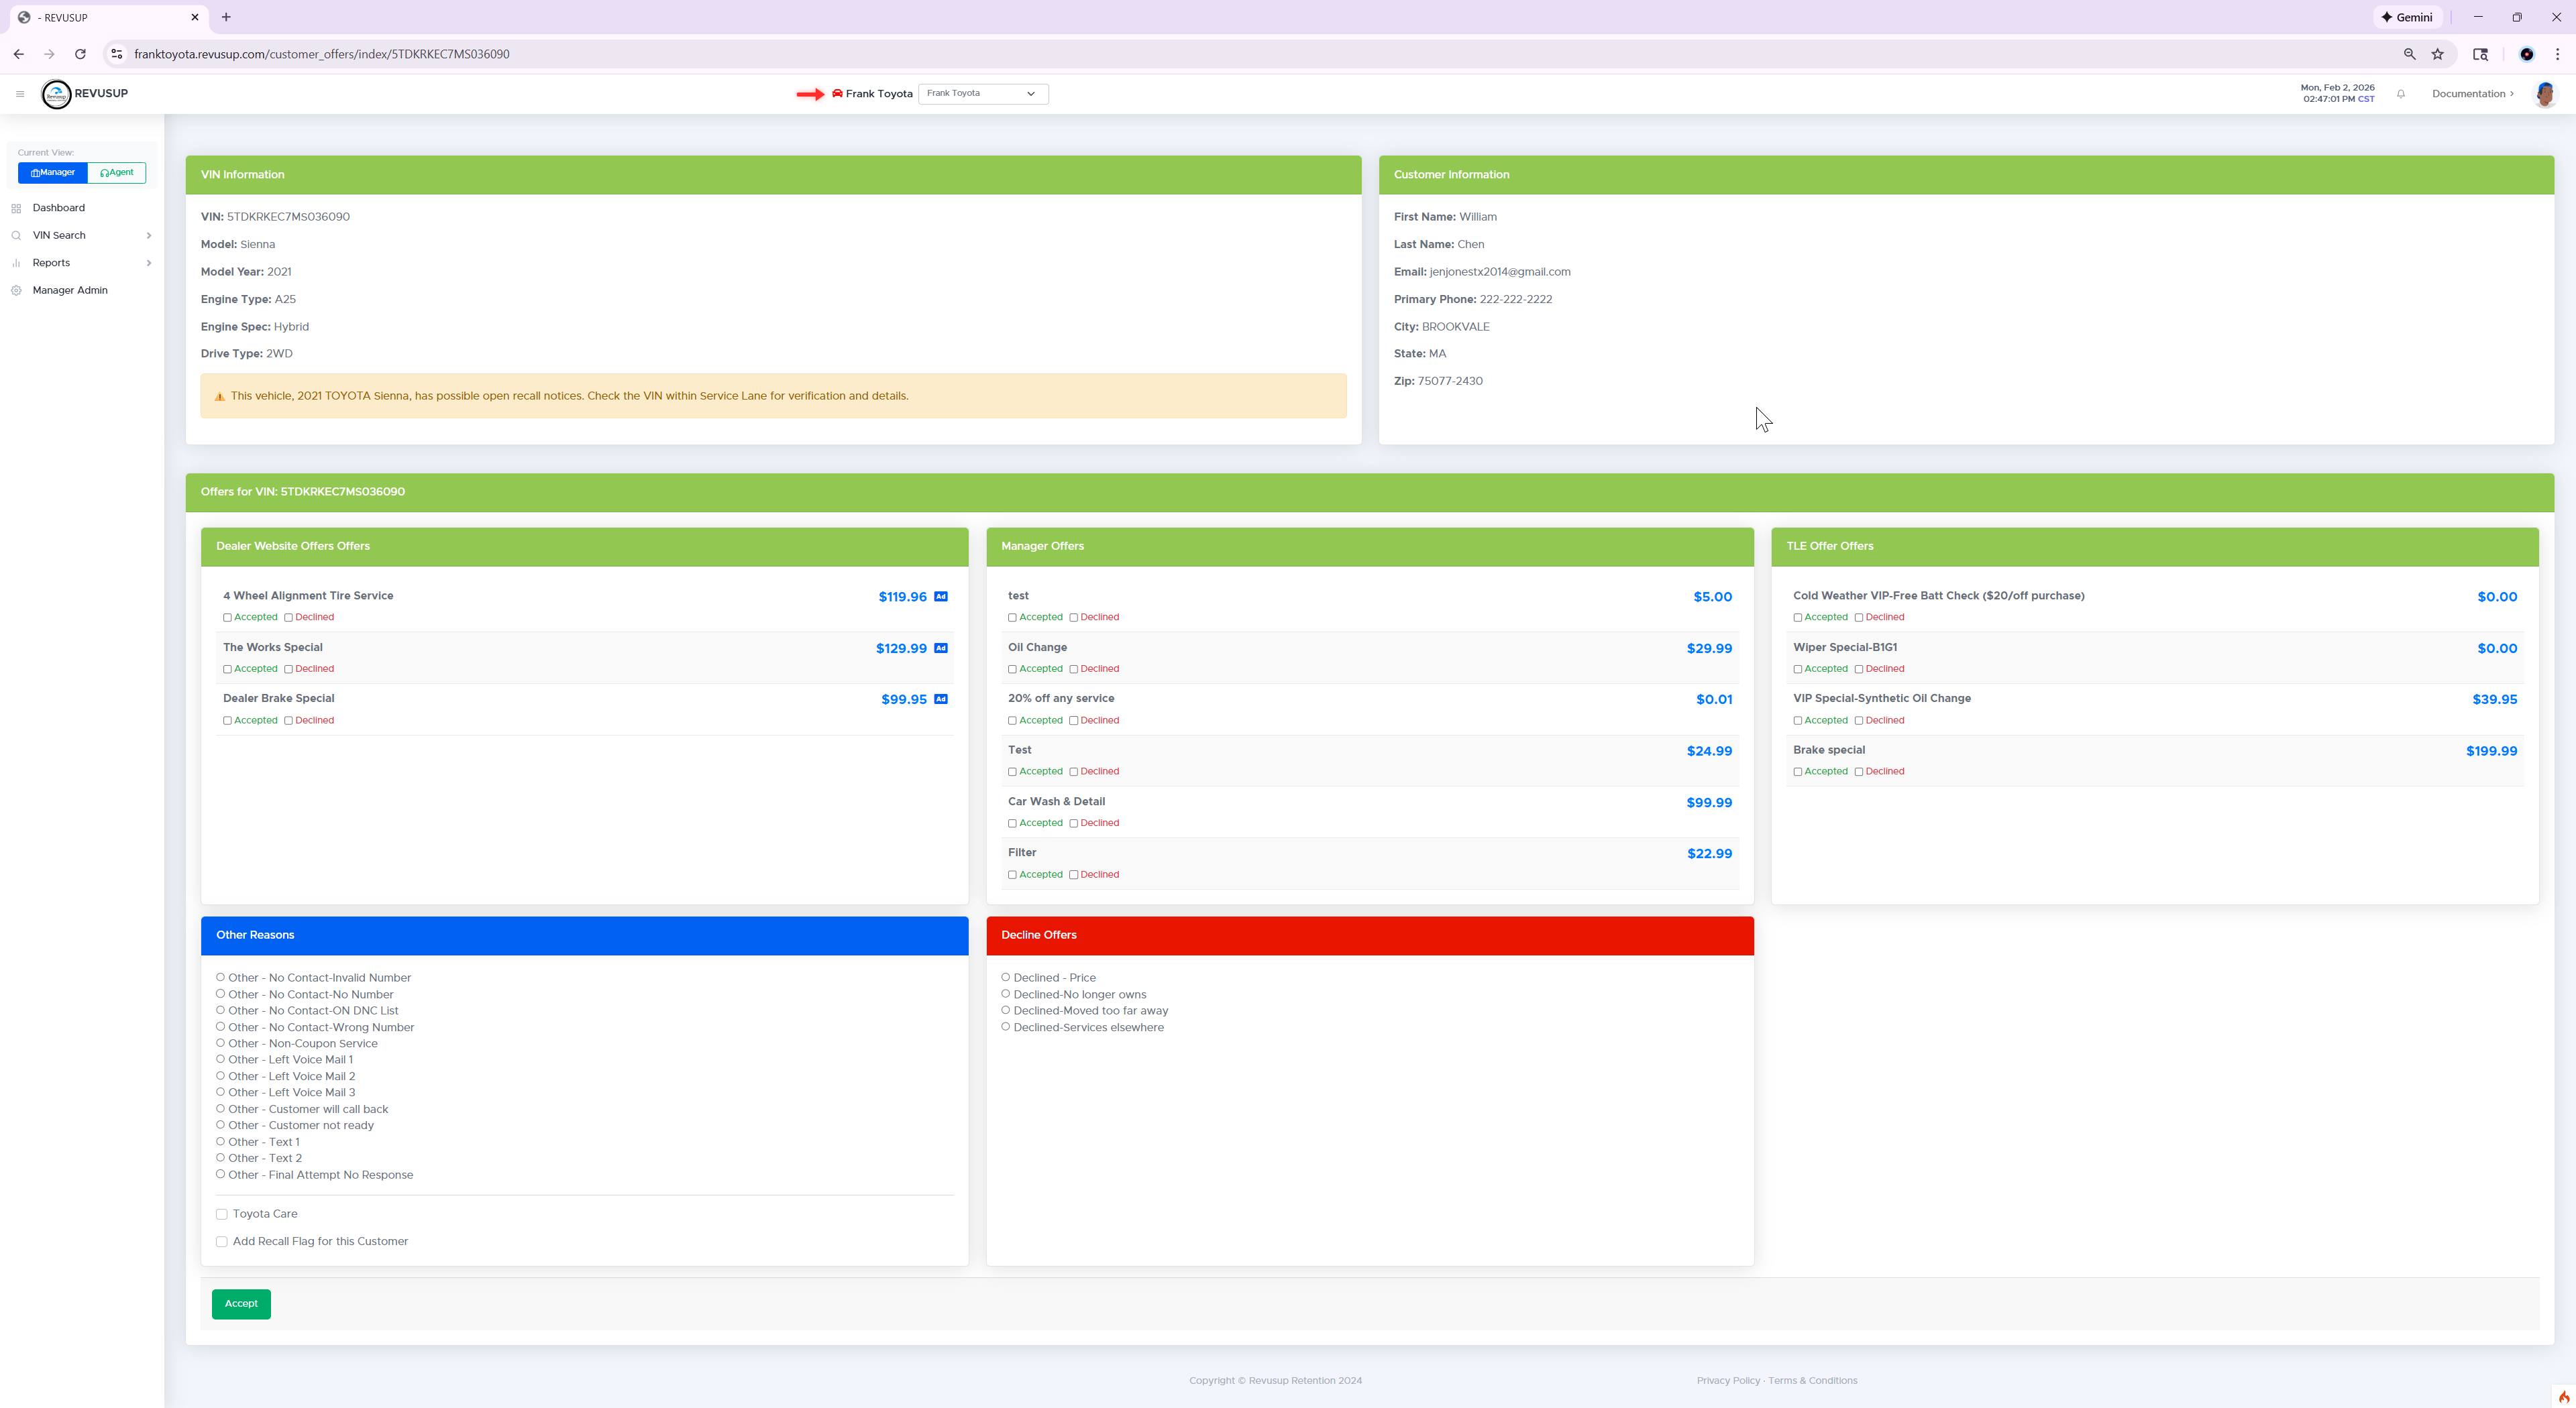The width and height of the screenshot is (2576, 1408).
Task: Click the user avatar in the top right
Action: coord(2544,94)
